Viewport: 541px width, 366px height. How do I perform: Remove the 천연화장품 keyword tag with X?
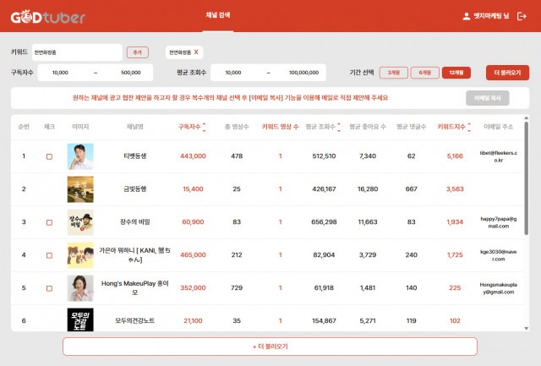click(197, 52)
